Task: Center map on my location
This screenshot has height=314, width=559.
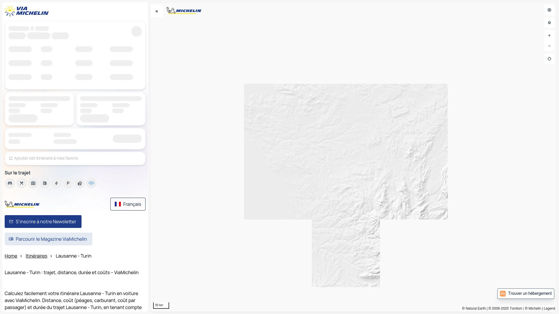Action: [549, 59]
